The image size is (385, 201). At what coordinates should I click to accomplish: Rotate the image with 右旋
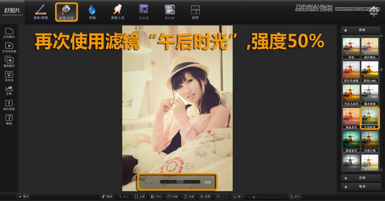(172, 196)
